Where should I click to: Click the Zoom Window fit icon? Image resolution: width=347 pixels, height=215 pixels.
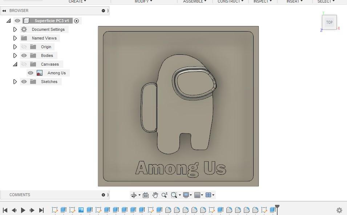[x=174, y=195]
